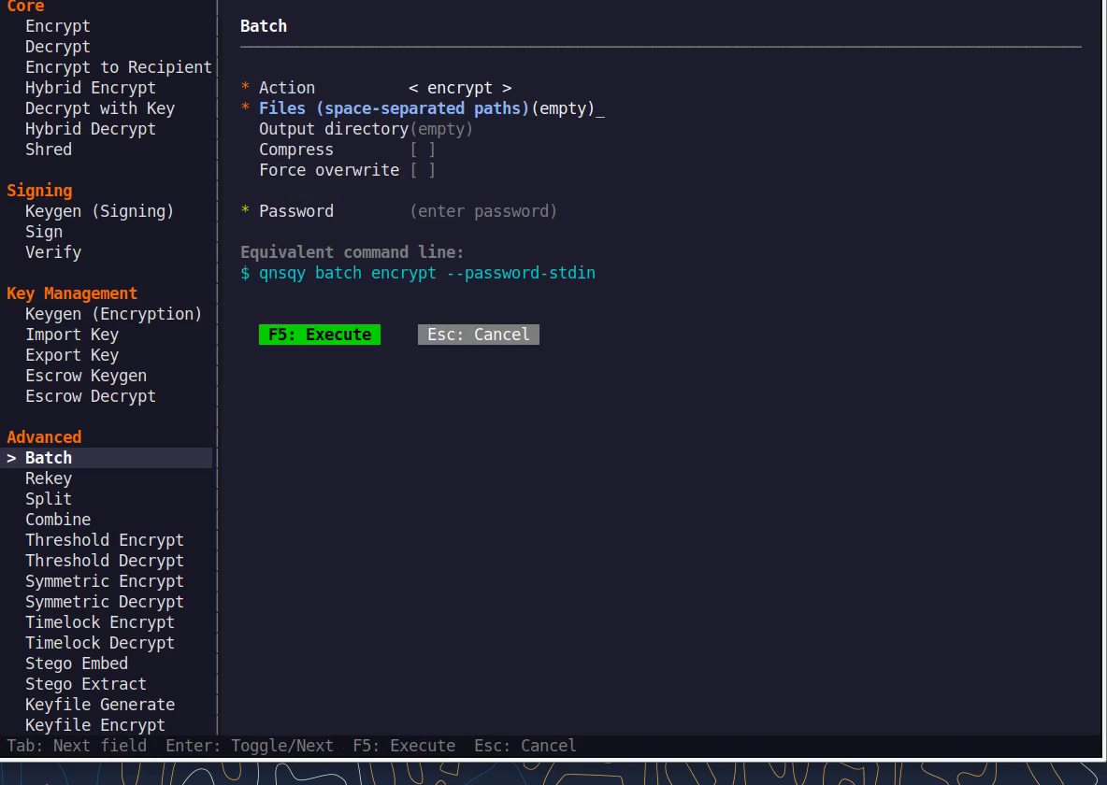Click the Esc: Cancel button
1107x785 pixels.
click(x=479, y=334)
